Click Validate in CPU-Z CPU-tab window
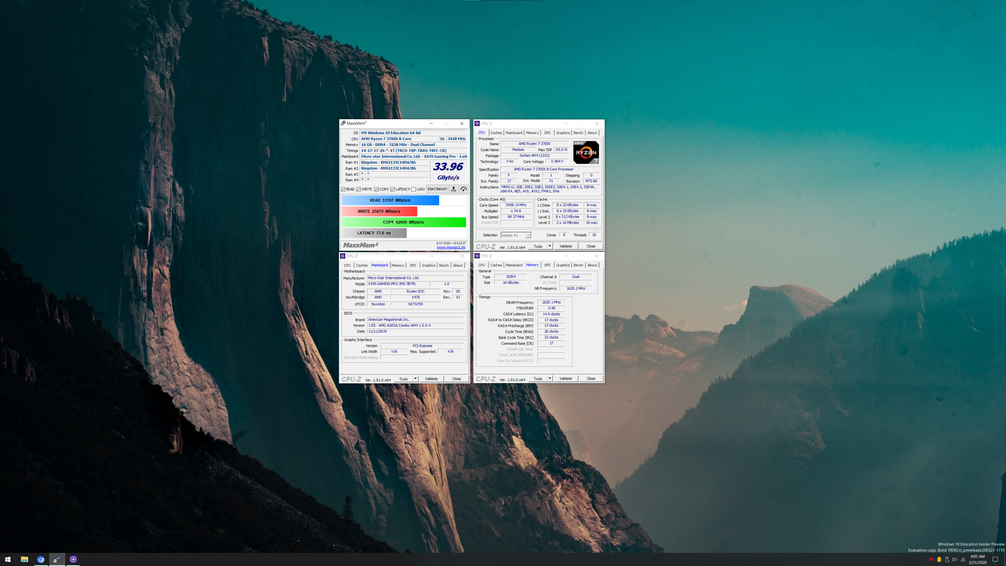 566,246
